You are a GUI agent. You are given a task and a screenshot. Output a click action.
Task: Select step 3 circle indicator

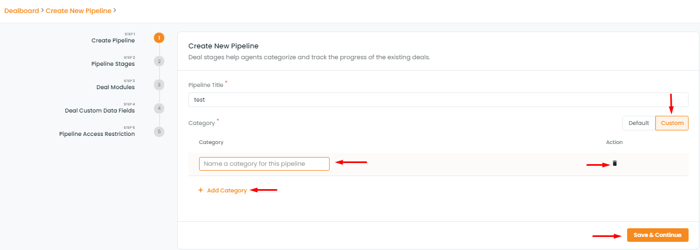[159, 84]
